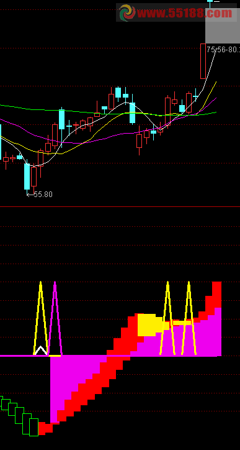Click the gray box at top-right corner
240x450 pixels.
click(x=223, y=22)
